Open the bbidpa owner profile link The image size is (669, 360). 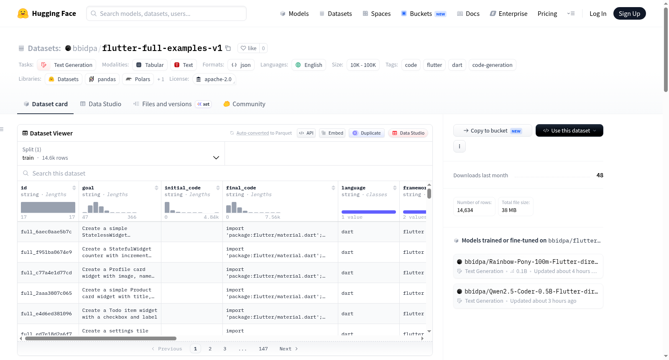pyautogui.click(x=85, y=48)
